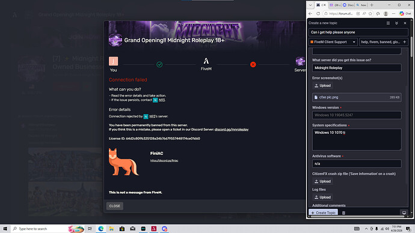Click the browser extensions puzzle icon
This screenshot has width=415, height=233.
coord(378,13)
